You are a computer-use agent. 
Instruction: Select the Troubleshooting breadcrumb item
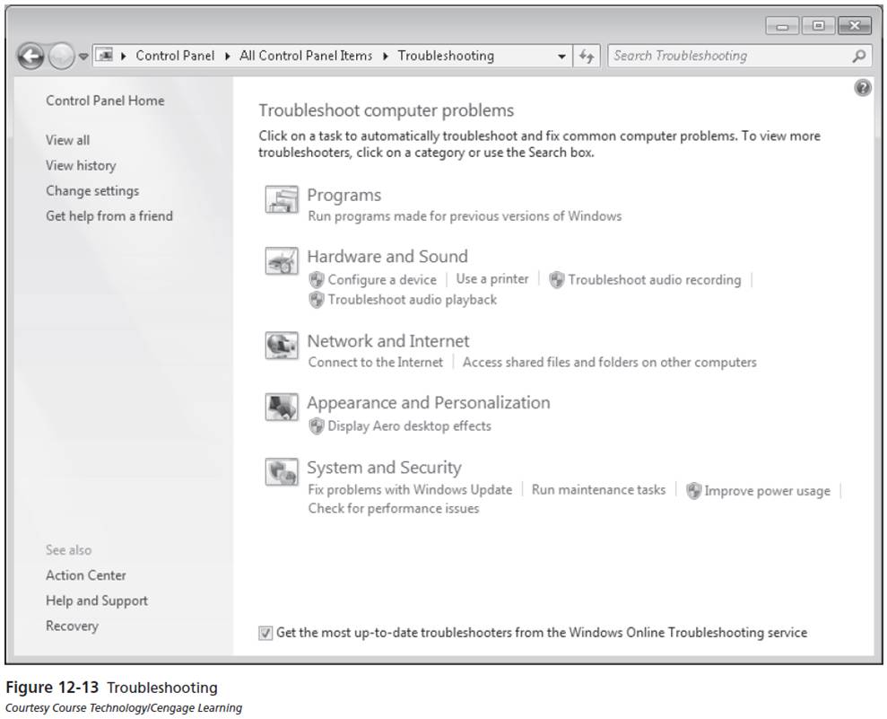click(446, 56)
